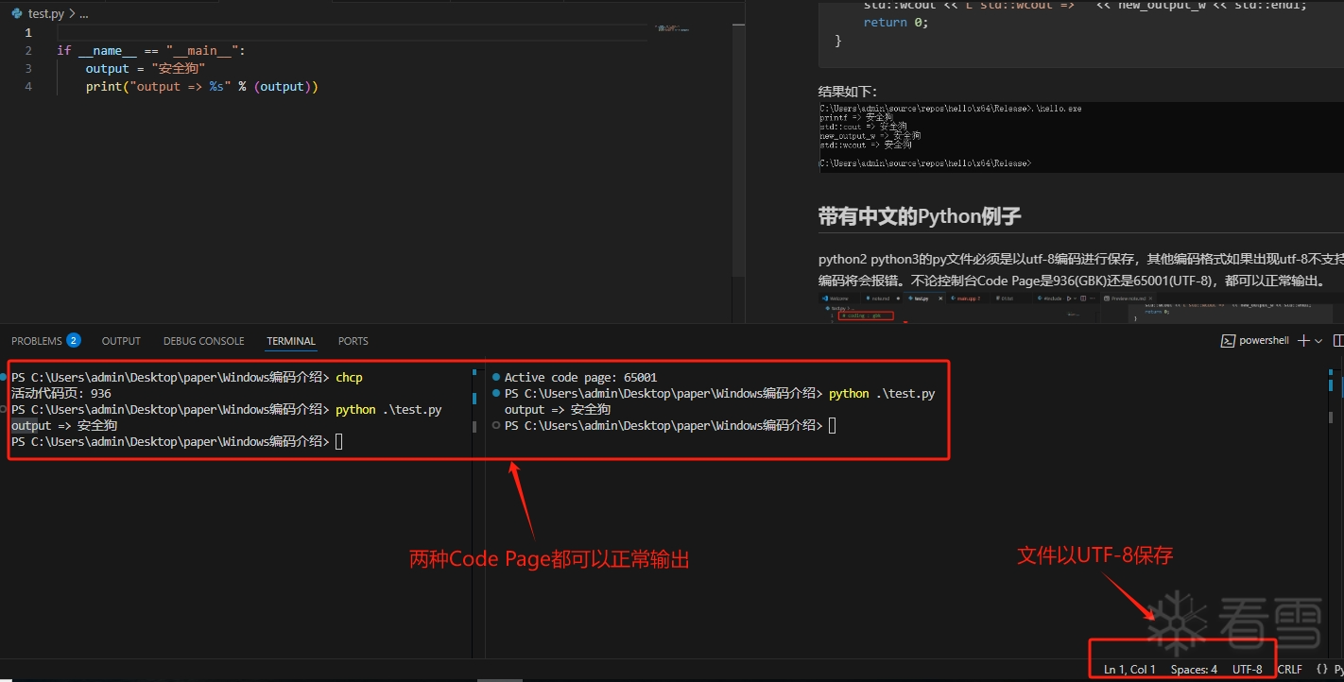Click the python .\test.py command in the left terminal
The height and width of the screenshot is (682, 1344).
pos(388,409)
